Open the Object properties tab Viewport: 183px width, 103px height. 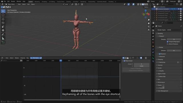point(153,46)
